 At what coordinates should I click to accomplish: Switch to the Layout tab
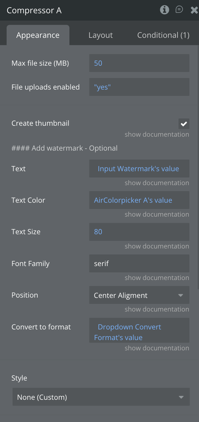(x=100, y=35)
